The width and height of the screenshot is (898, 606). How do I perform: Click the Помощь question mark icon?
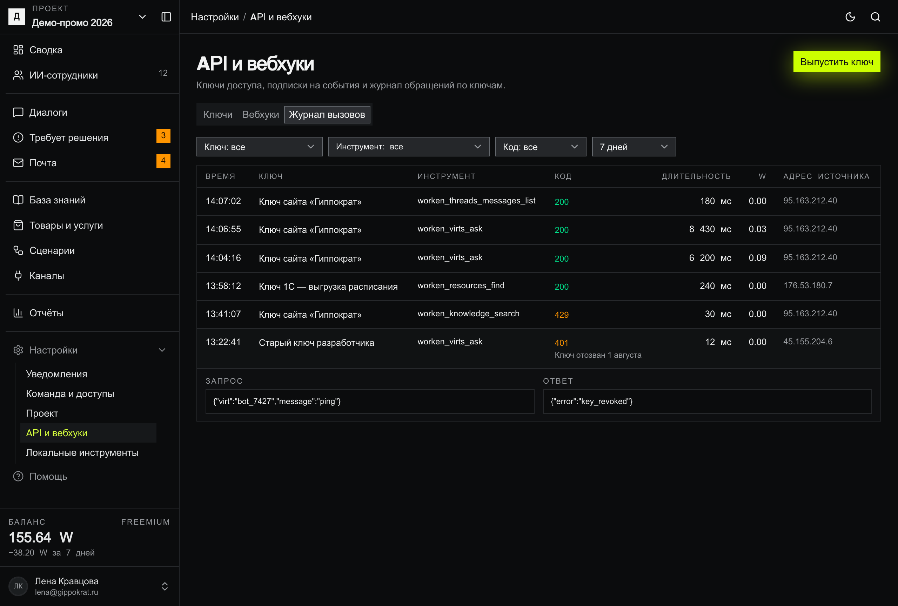coord(18,476)
